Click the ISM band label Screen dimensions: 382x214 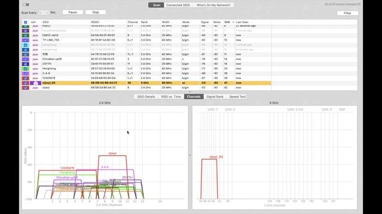342,109
